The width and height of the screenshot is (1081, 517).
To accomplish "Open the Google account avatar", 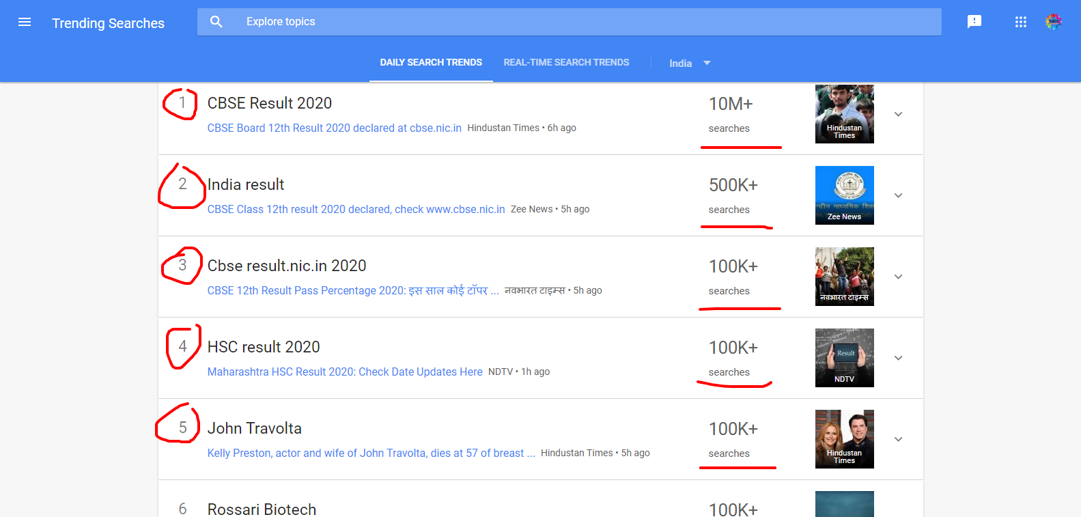I will [x=1054, y=22].
